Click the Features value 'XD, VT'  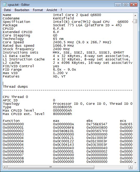click(59, 76)
